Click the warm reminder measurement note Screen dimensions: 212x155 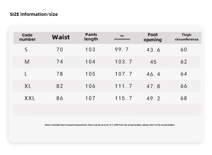pos(110,125)
